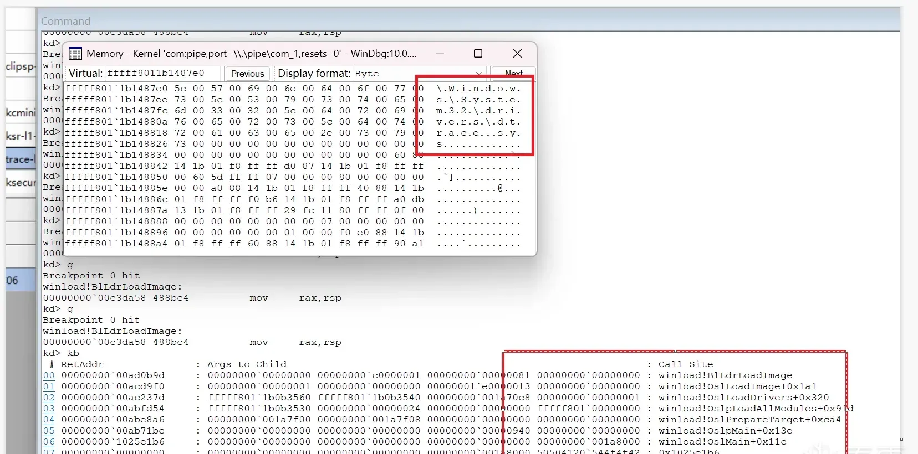Open stack frame 05 link
This screenshot has width=918, height=454.
tap(49, 431)
